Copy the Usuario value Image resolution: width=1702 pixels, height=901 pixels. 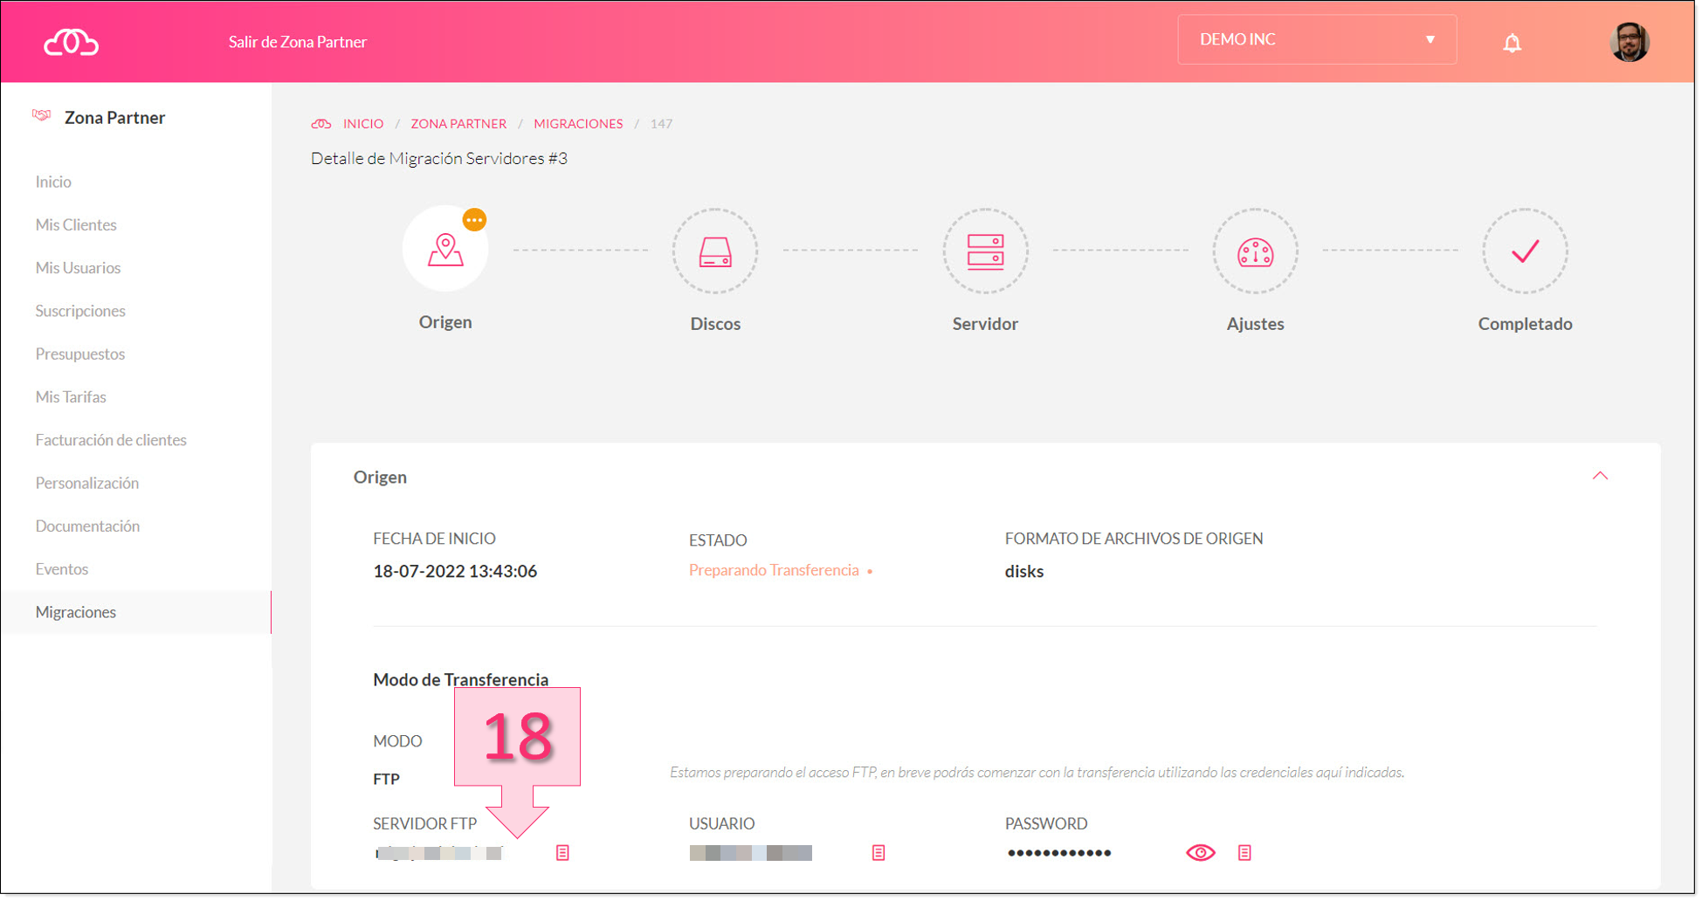pos(879,852)
